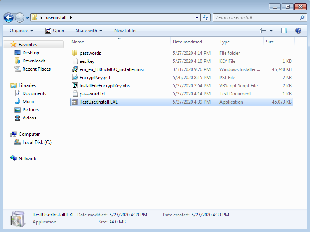Select Favorites in the navigation pane
The height and width of the screenshot is (232, 310).
(x=28, y=45)
